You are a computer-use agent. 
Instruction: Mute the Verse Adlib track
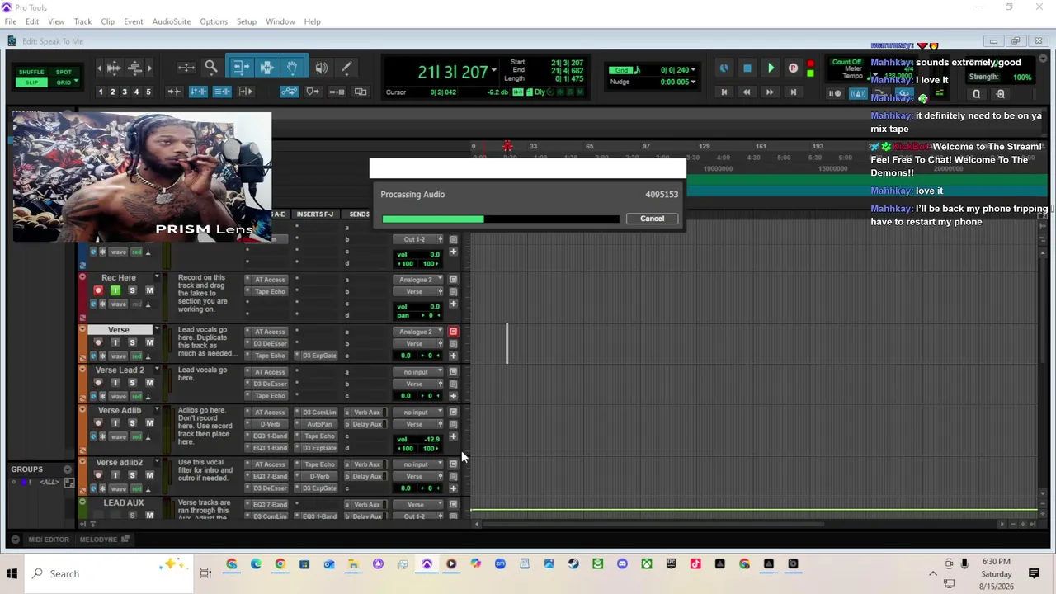149,423
